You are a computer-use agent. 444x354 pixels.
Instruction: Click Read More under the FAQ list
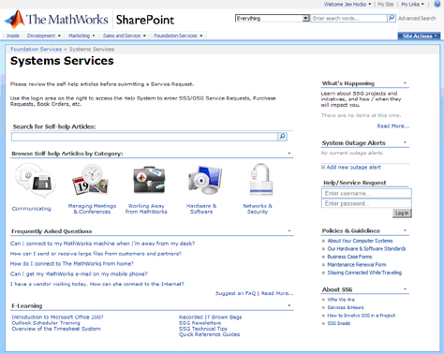pos(277,293)
